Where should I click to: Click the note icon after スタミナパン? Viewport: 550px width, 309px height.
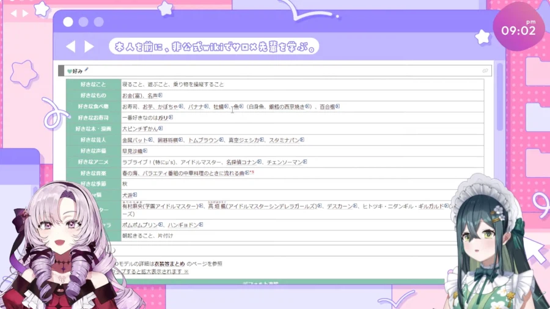[302, 140]
